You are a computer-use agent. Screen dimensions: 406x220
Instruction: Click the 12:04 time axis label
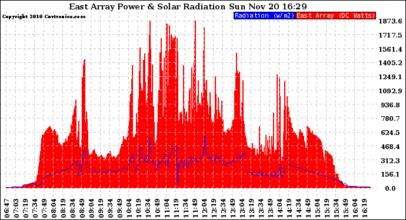(205, 208)
